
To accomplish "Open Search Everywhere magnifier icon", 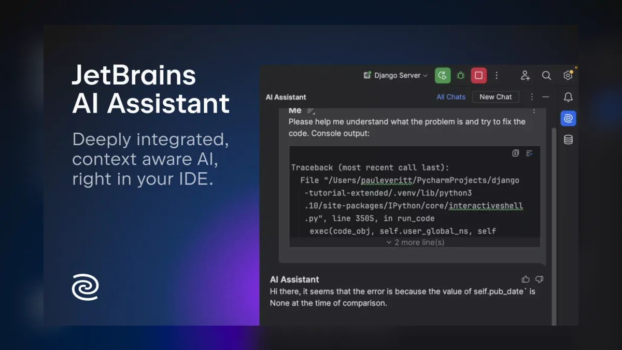I will 546,76.
